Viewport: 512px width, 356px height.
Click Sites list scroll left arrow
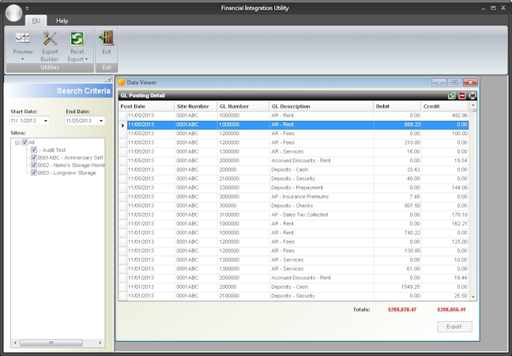[15, 343]
